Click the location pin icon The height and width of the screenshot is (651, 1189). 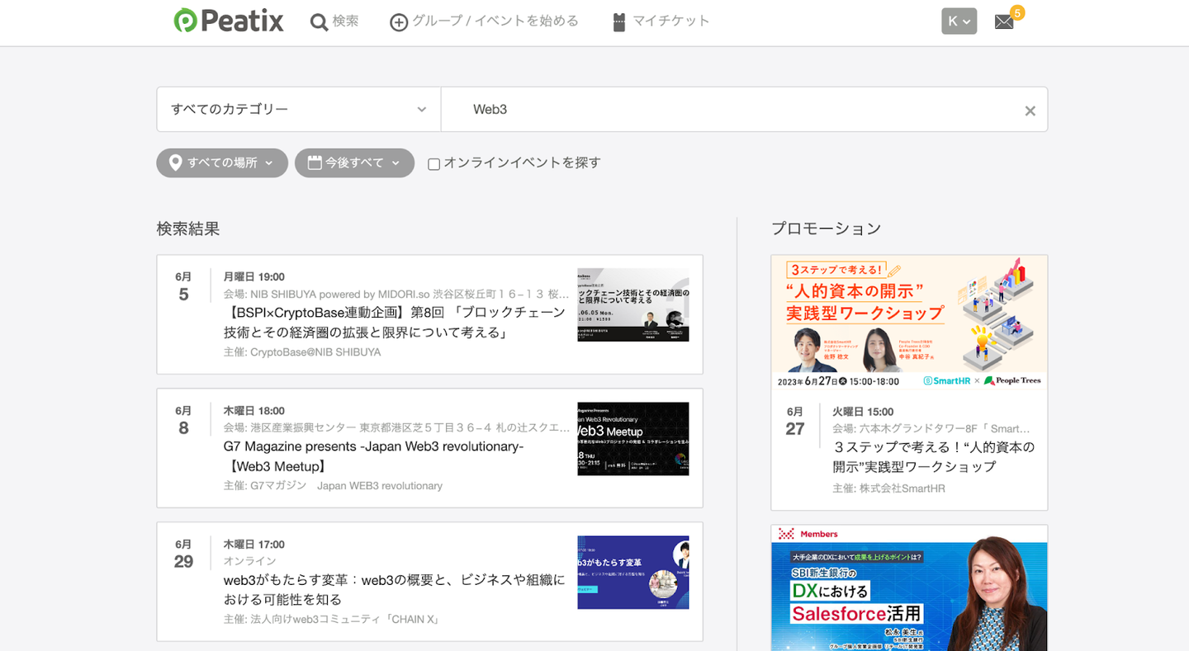pos(175,163)
